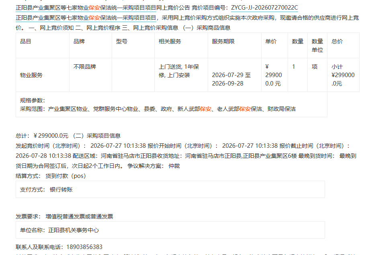Click the 总计 ¥299000.0元 total text
The width and height of the screenshot is (374, 255).
pyautogui.click(x=42, y=136)
